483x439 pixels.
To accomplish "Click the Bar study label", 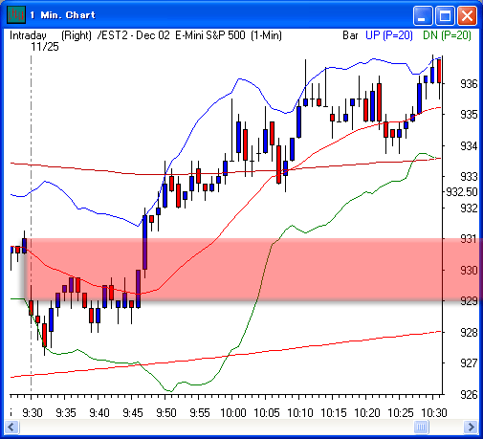I will point(350,35).
